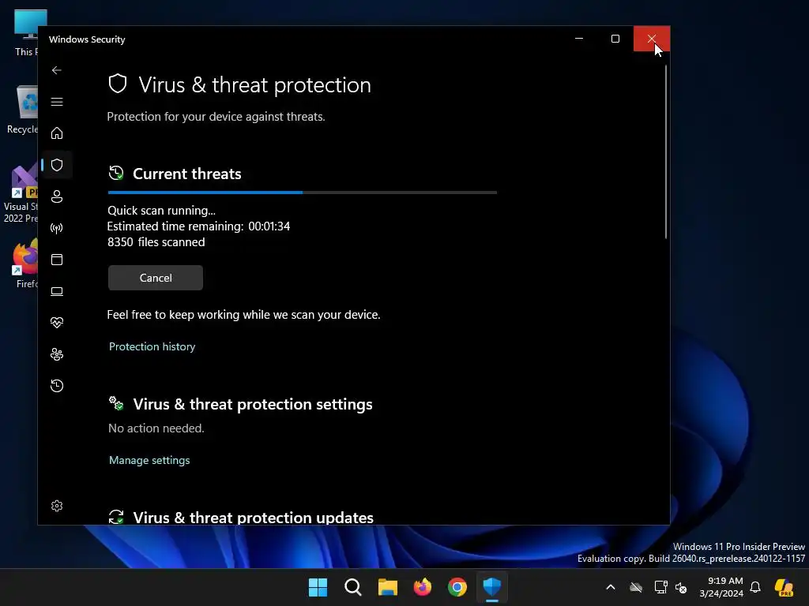Show hidden system tray icons
The height and width of the screenshot is (606, 809).
tap(611, 587)
